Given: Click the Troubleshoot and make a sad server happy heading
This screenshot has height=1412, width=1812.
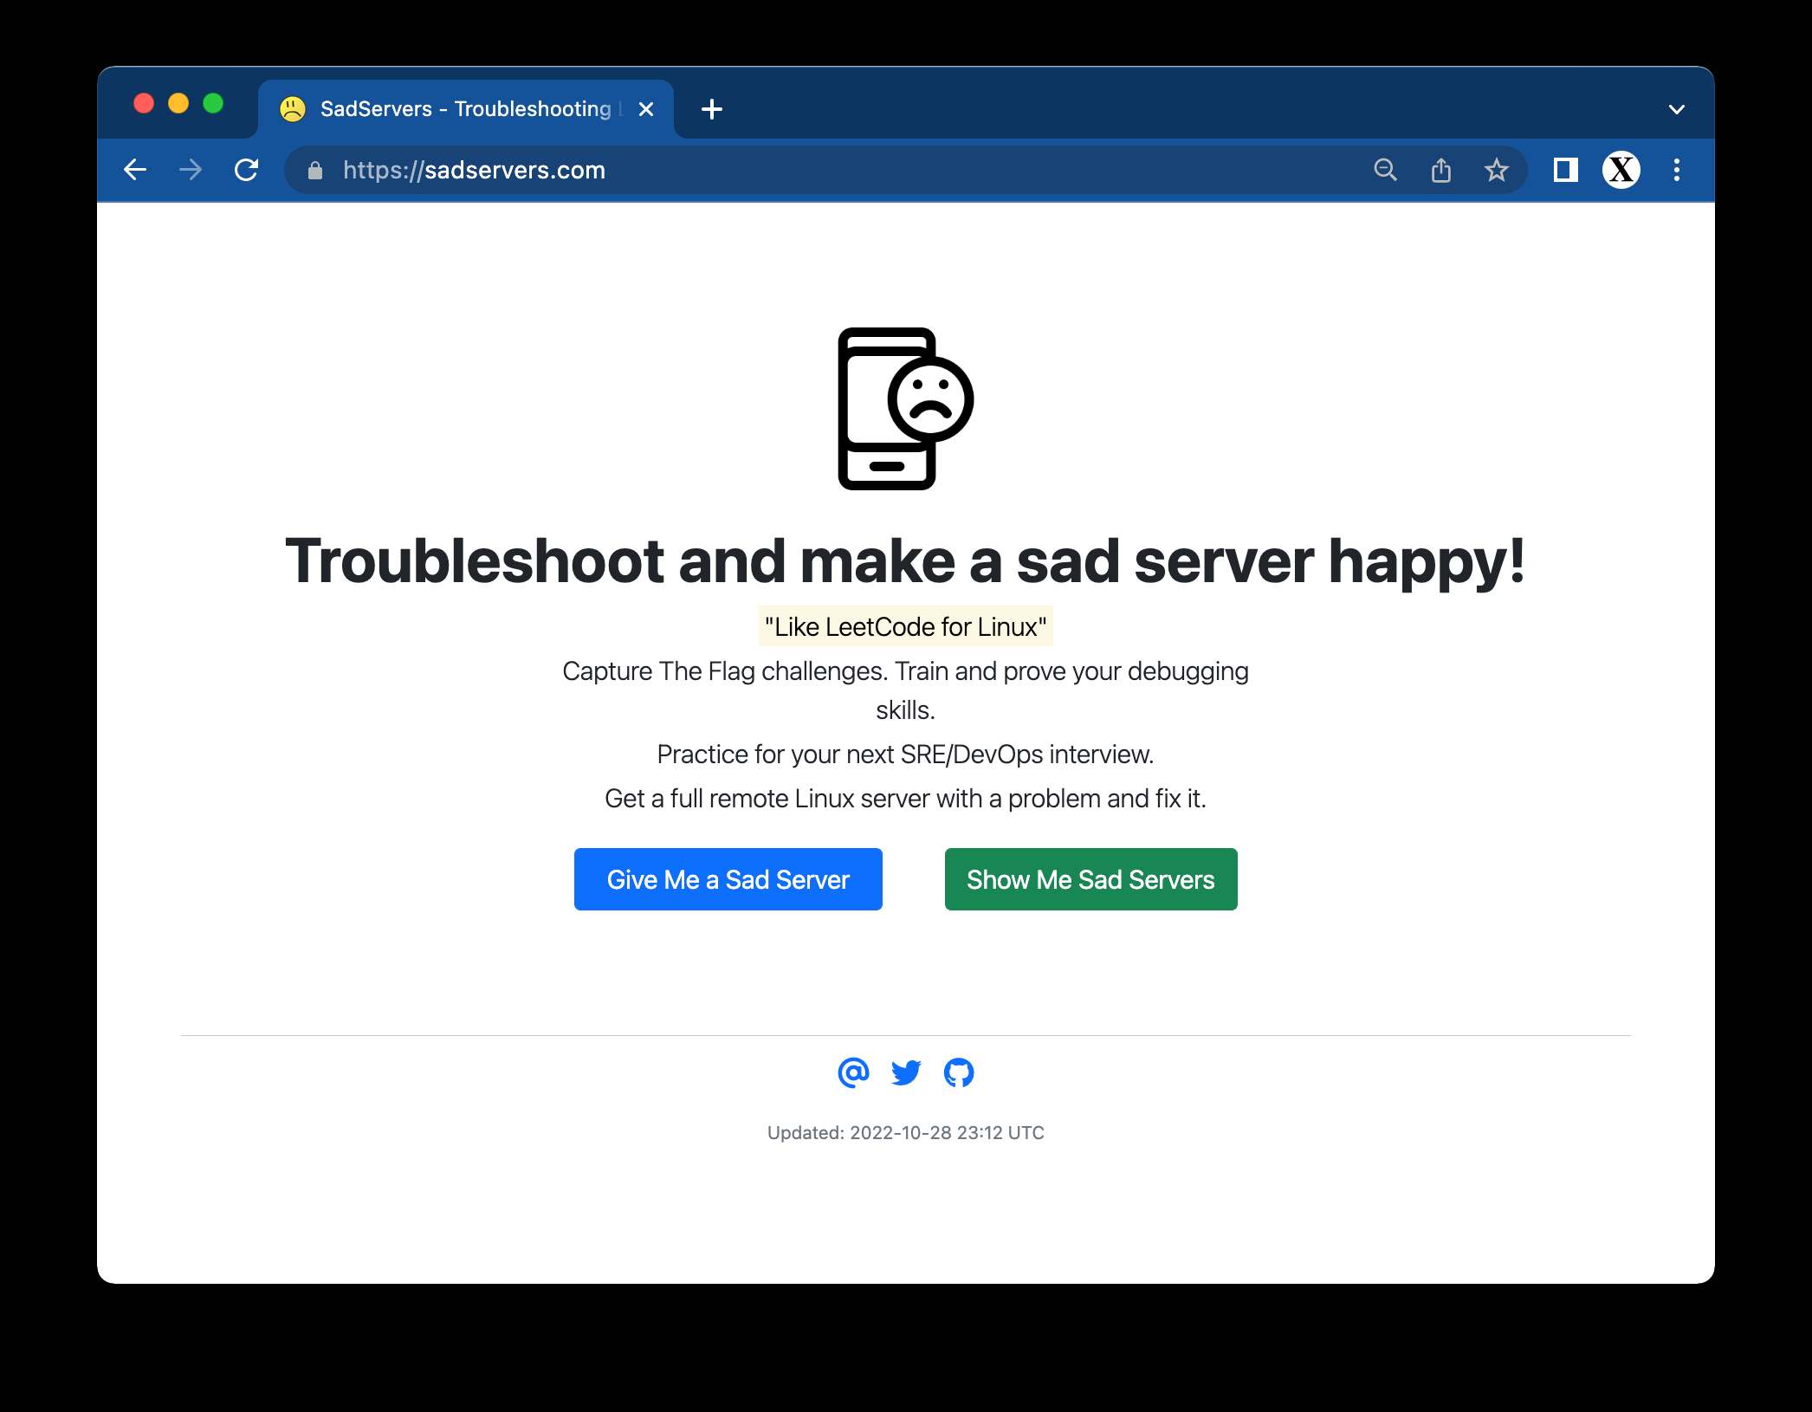Looking at the screenshot, I should (905, 561).
